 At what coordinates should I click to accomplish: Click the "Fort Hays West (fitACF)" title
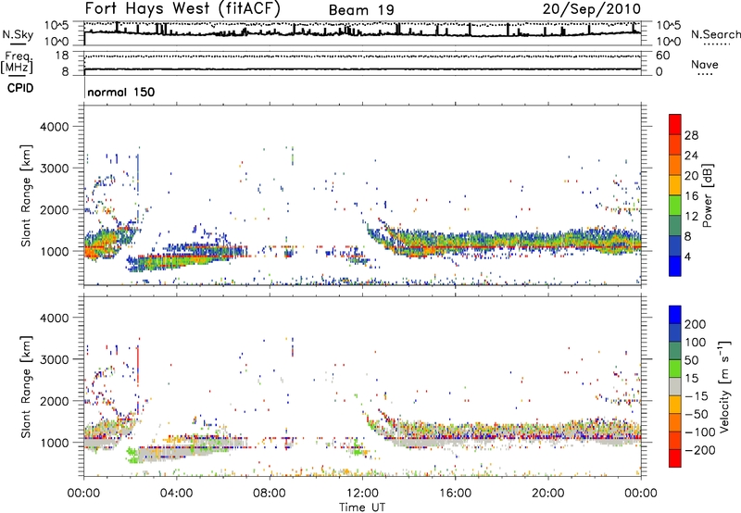point(182,8)
